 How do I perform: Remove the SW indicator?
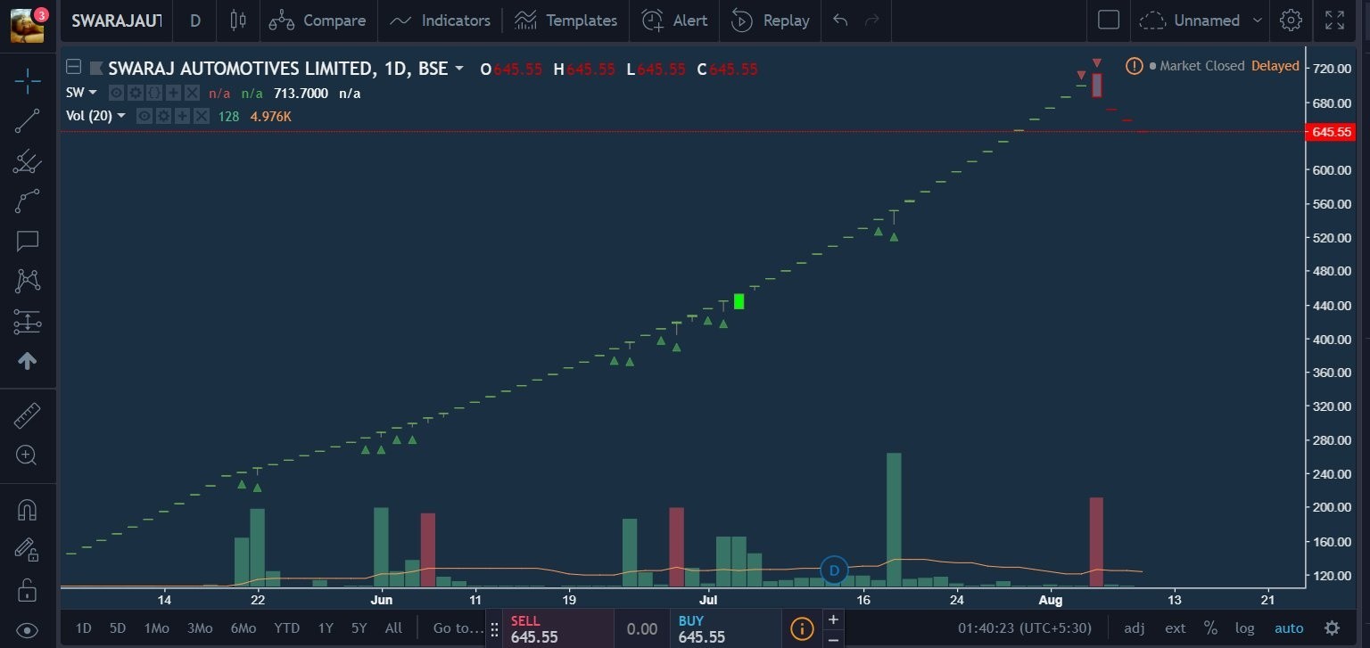point(192,93)
